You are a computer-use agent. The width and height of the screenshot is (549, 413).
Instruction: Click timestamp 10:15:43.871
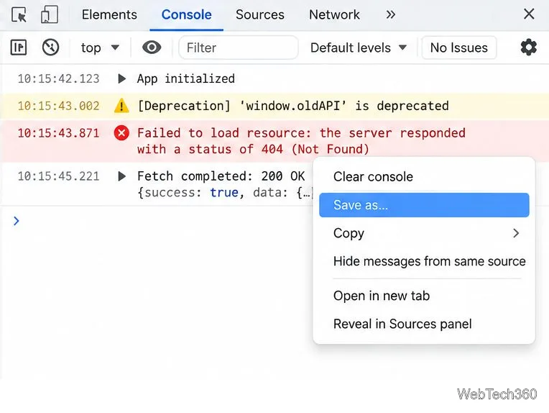(58, 133)
